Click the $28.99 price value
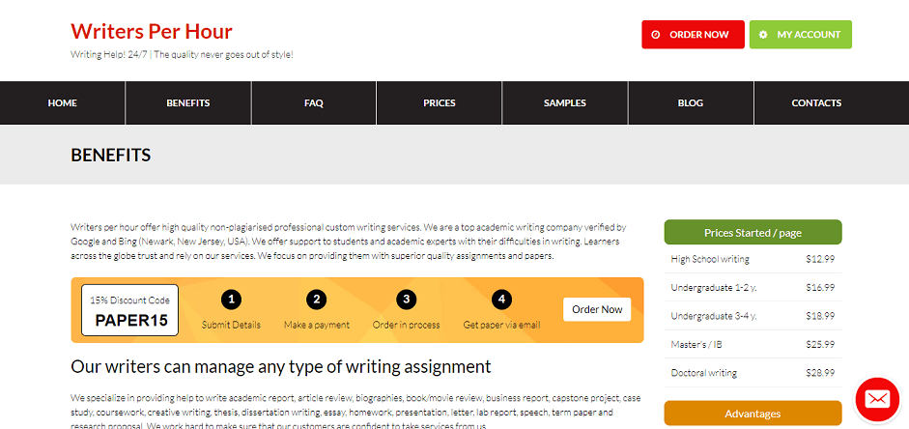Screen dimensions: 909x429 tap(820, 373)
